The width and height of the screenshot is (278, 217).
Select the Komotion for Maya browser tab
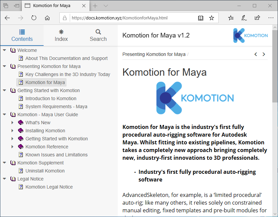tap(51, 6)
